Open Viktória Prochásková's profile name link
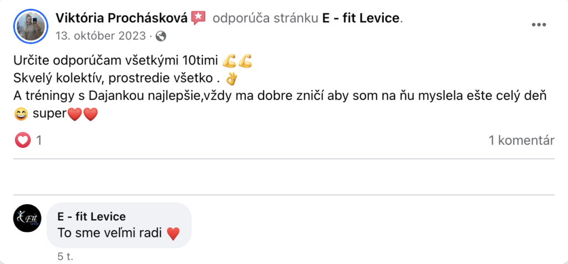Screen dimensions: 568x264 pos(122,18)
